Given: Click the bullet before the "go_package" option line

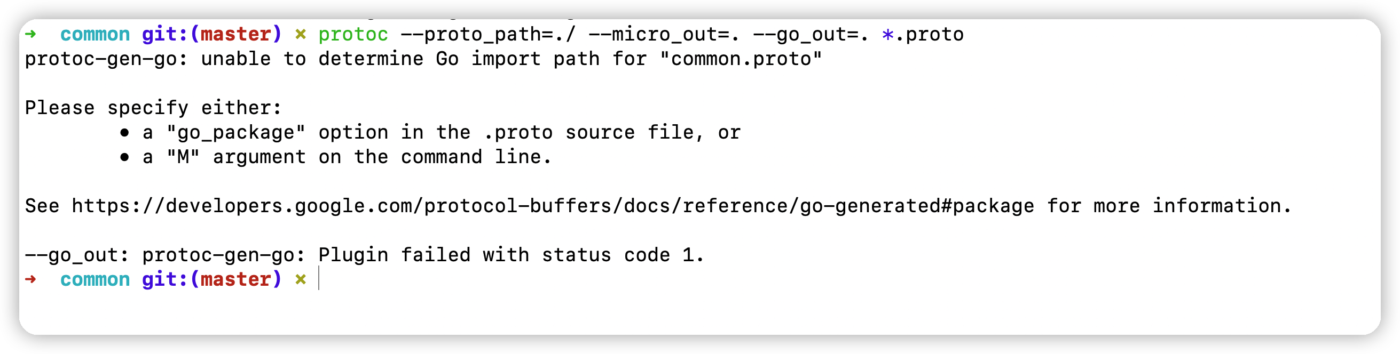Looking at the screenshot, I should coord(125,132).
